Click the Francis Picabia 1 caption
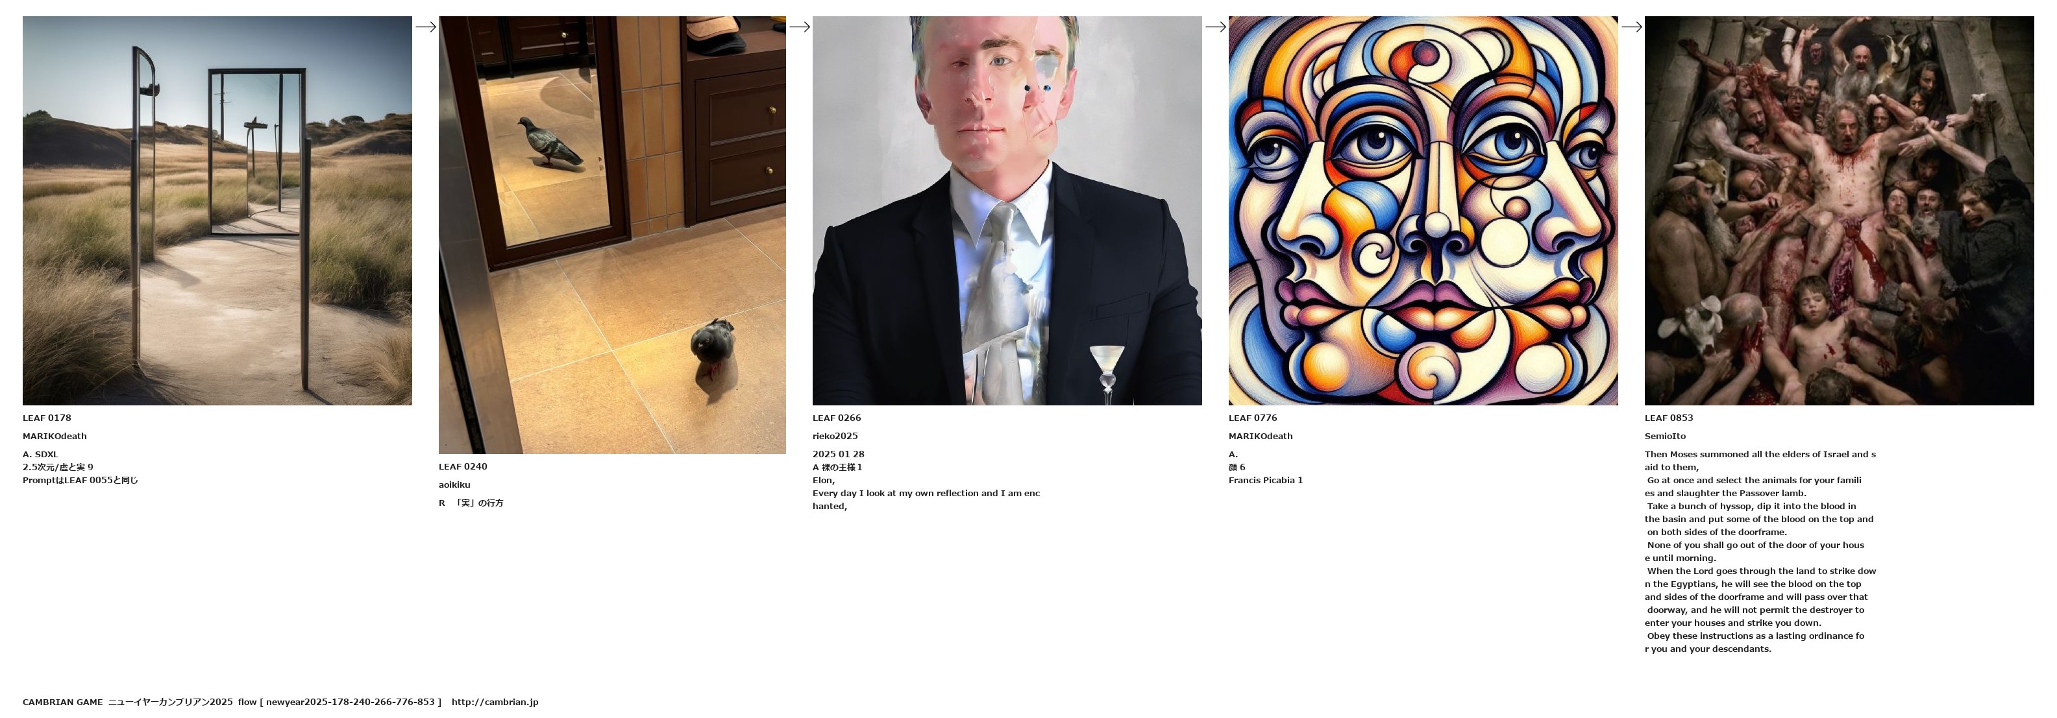Viewport: 2057px width, 718px height. pos(1266,480)
